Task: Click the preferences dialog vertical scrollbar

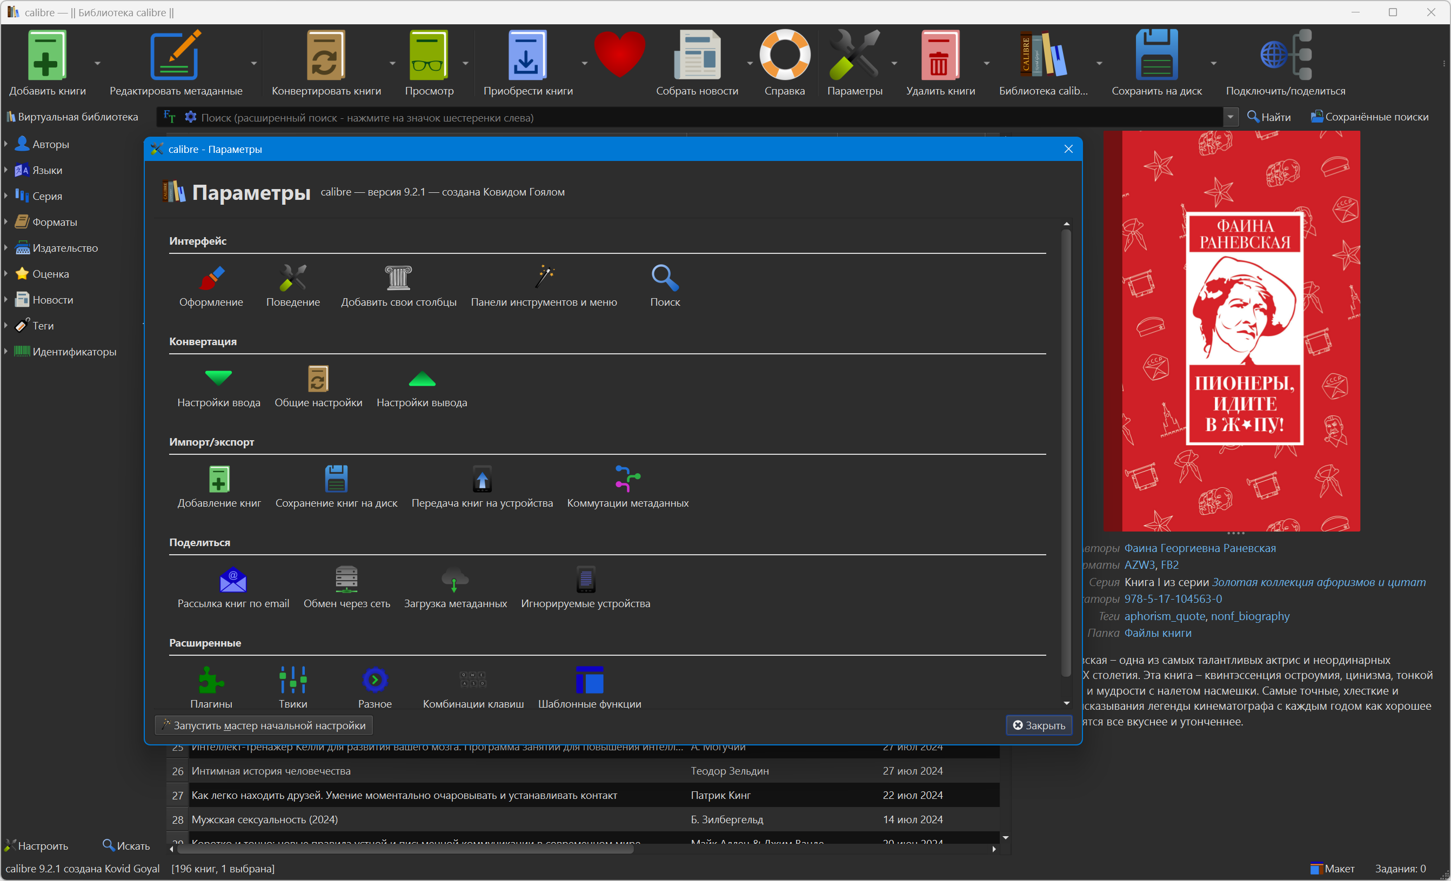Action: [1066, 453]
